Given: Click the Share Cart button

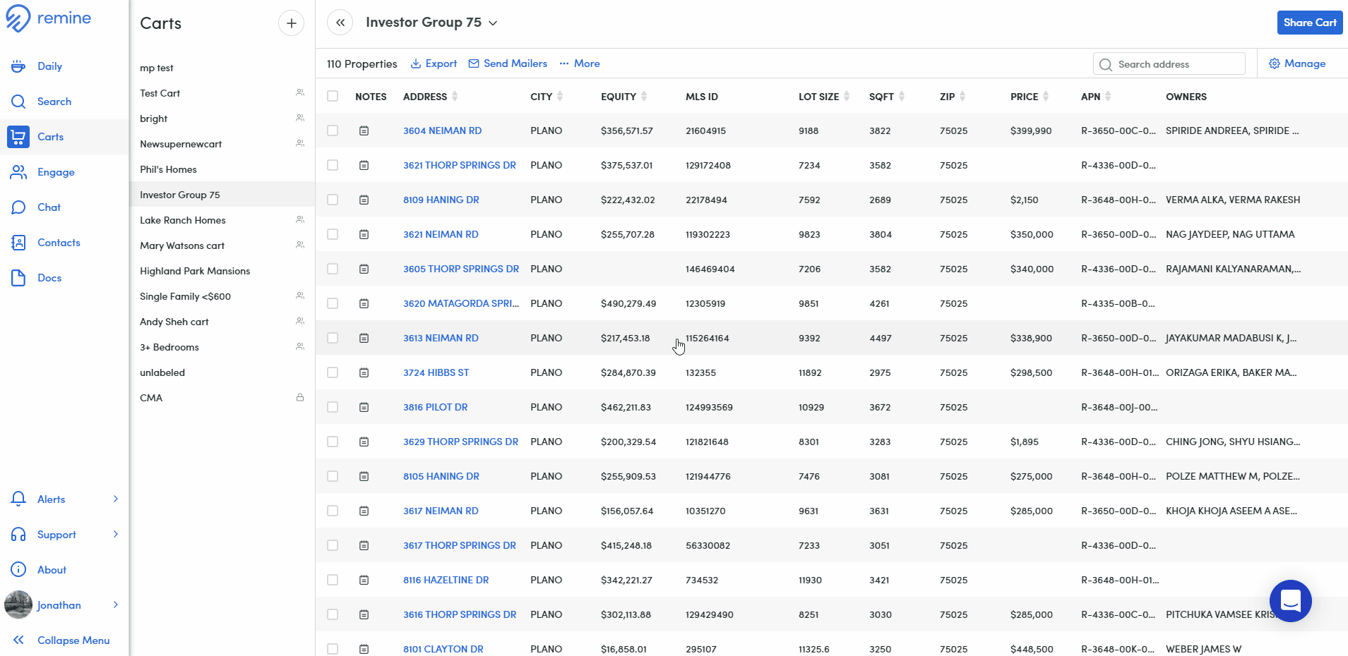Looking at the screenshot, I should coord(1310,23).
